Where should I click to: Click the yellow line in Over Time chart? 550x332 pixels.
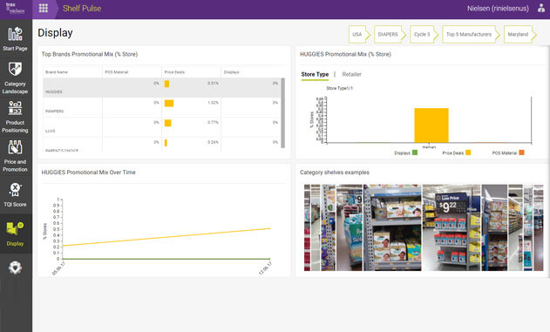coord(166,237)
